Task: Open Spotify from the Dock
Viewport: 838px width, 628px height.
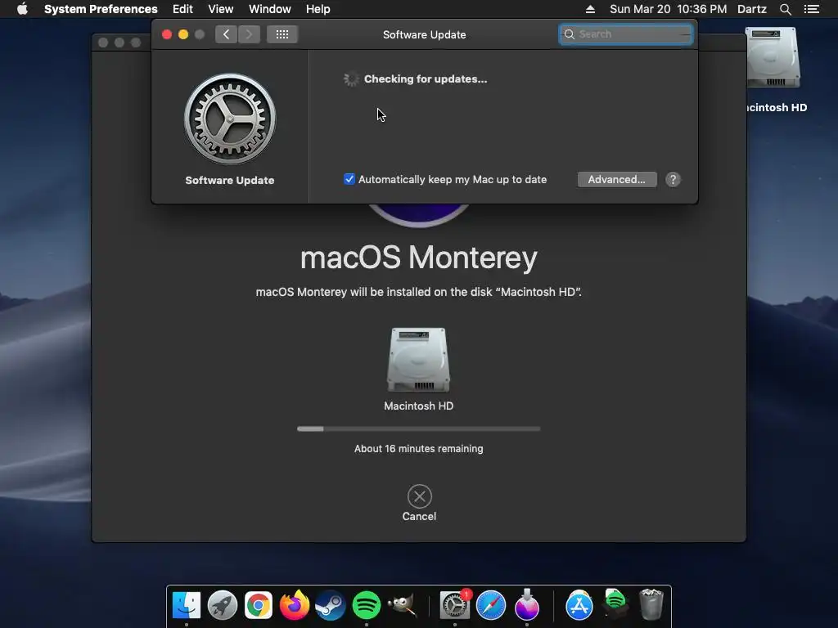Action: click(x=366, y=605)
